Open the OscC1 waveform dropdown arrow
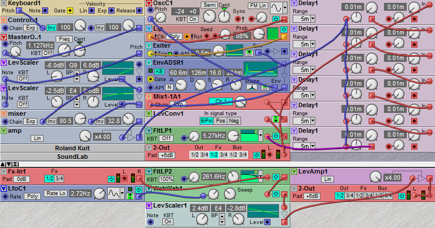 point(285,8)
